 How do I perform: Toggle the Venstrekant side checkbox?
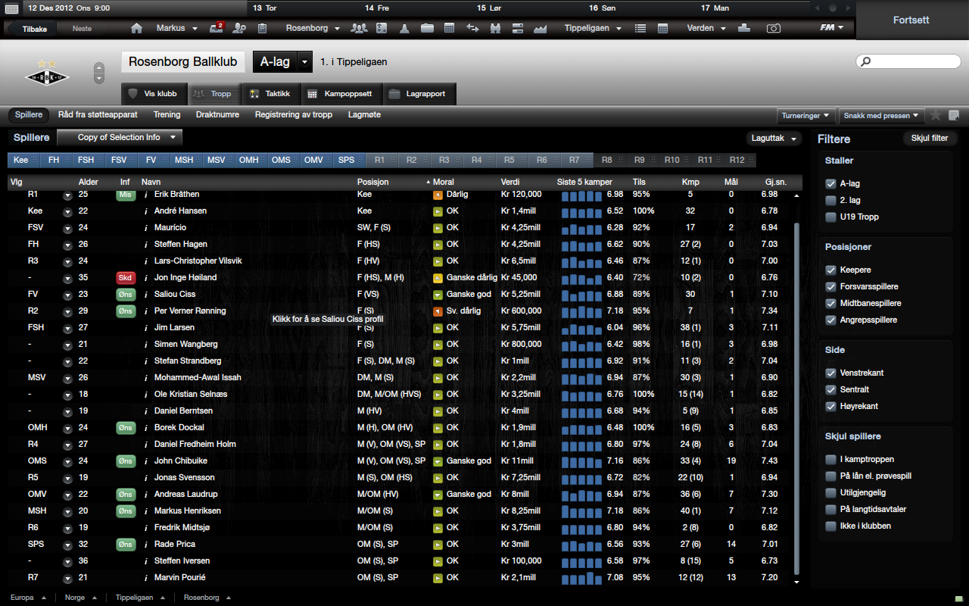point(831,373)
